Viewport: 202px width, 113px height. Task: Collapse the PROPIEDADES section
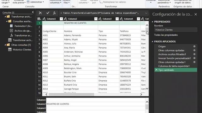152,22
